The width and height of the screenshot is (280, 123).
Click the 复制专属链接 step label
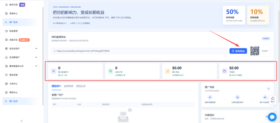(210, 102)
